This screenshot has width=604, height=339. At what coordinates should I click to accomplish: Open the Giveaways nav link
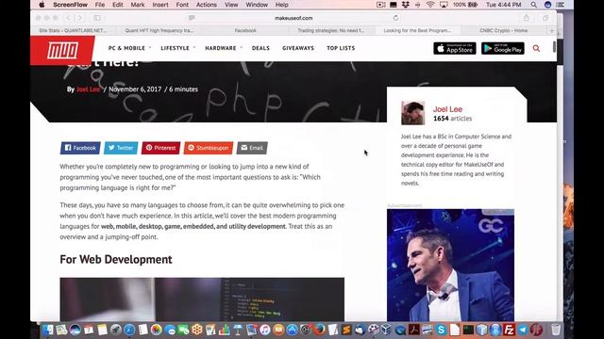[x=298, y=48]
